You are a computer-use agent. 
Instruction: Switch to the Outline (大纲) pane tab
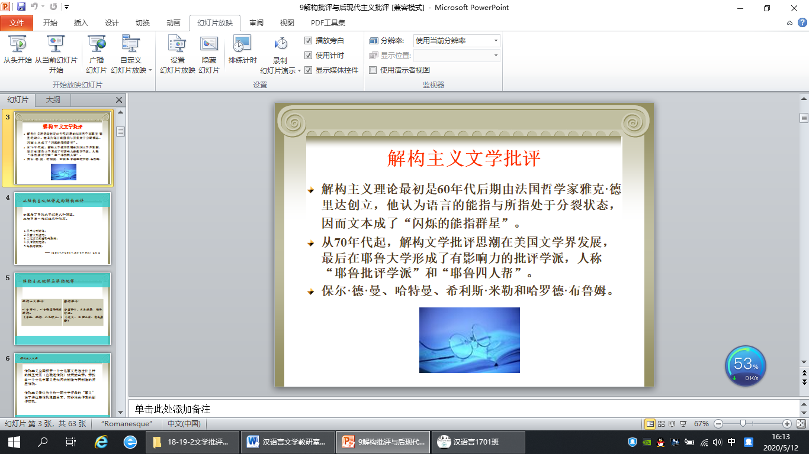pyautogui.click(x=53, y=100)
